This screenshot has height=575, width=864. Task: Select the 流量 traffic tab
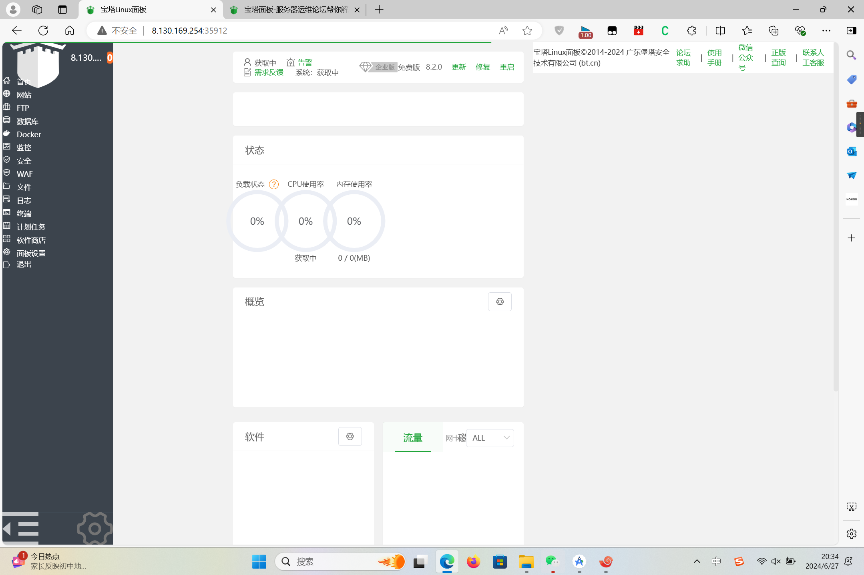413,438
